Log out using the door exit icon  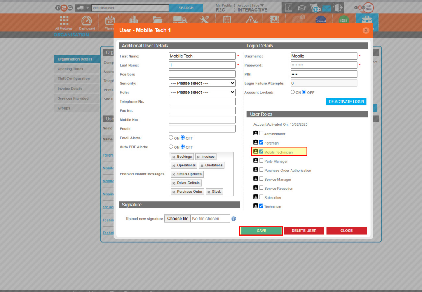pos(339,7)
